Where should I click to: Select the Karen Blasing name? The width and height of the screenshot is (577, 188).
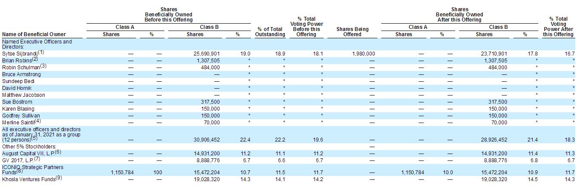tap(18, 109)
